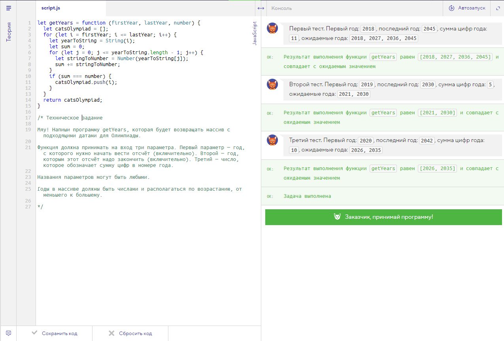Select the script.js tab
This screenshot has width=504, height=341.
pos(51,8)
